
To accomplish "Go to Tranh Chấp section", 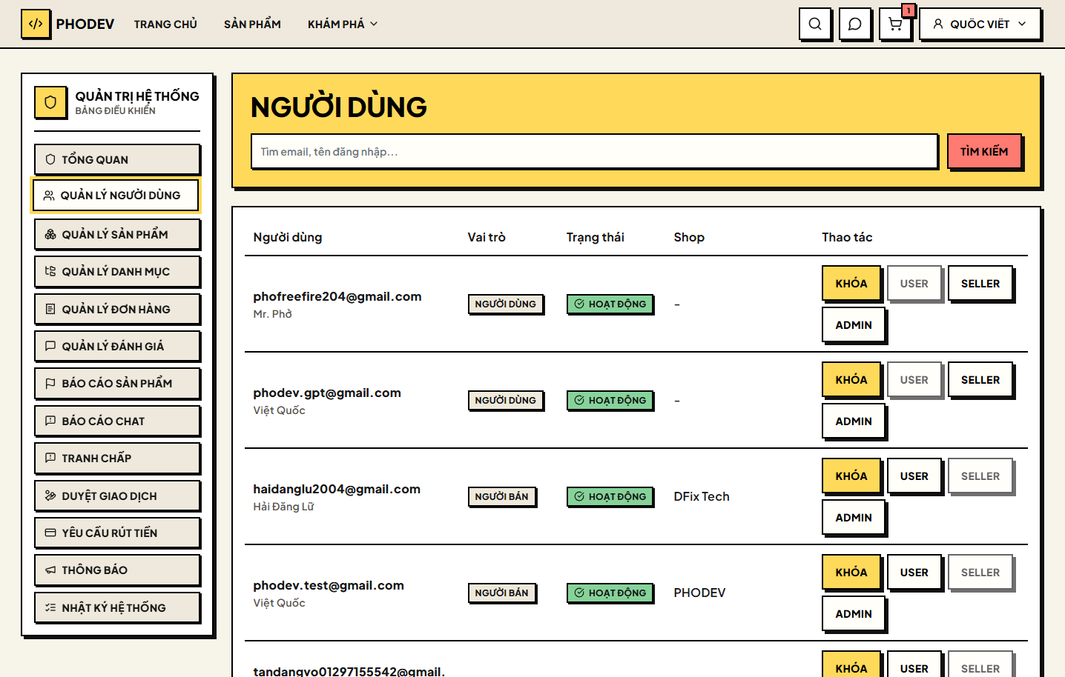I will pyautogui.click(x=117, y=458).
